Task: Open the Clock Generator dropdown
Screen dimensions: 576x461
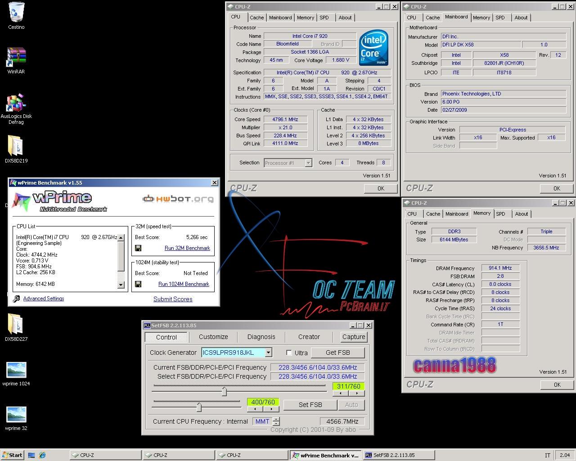Action: click(x=269, y=353)
